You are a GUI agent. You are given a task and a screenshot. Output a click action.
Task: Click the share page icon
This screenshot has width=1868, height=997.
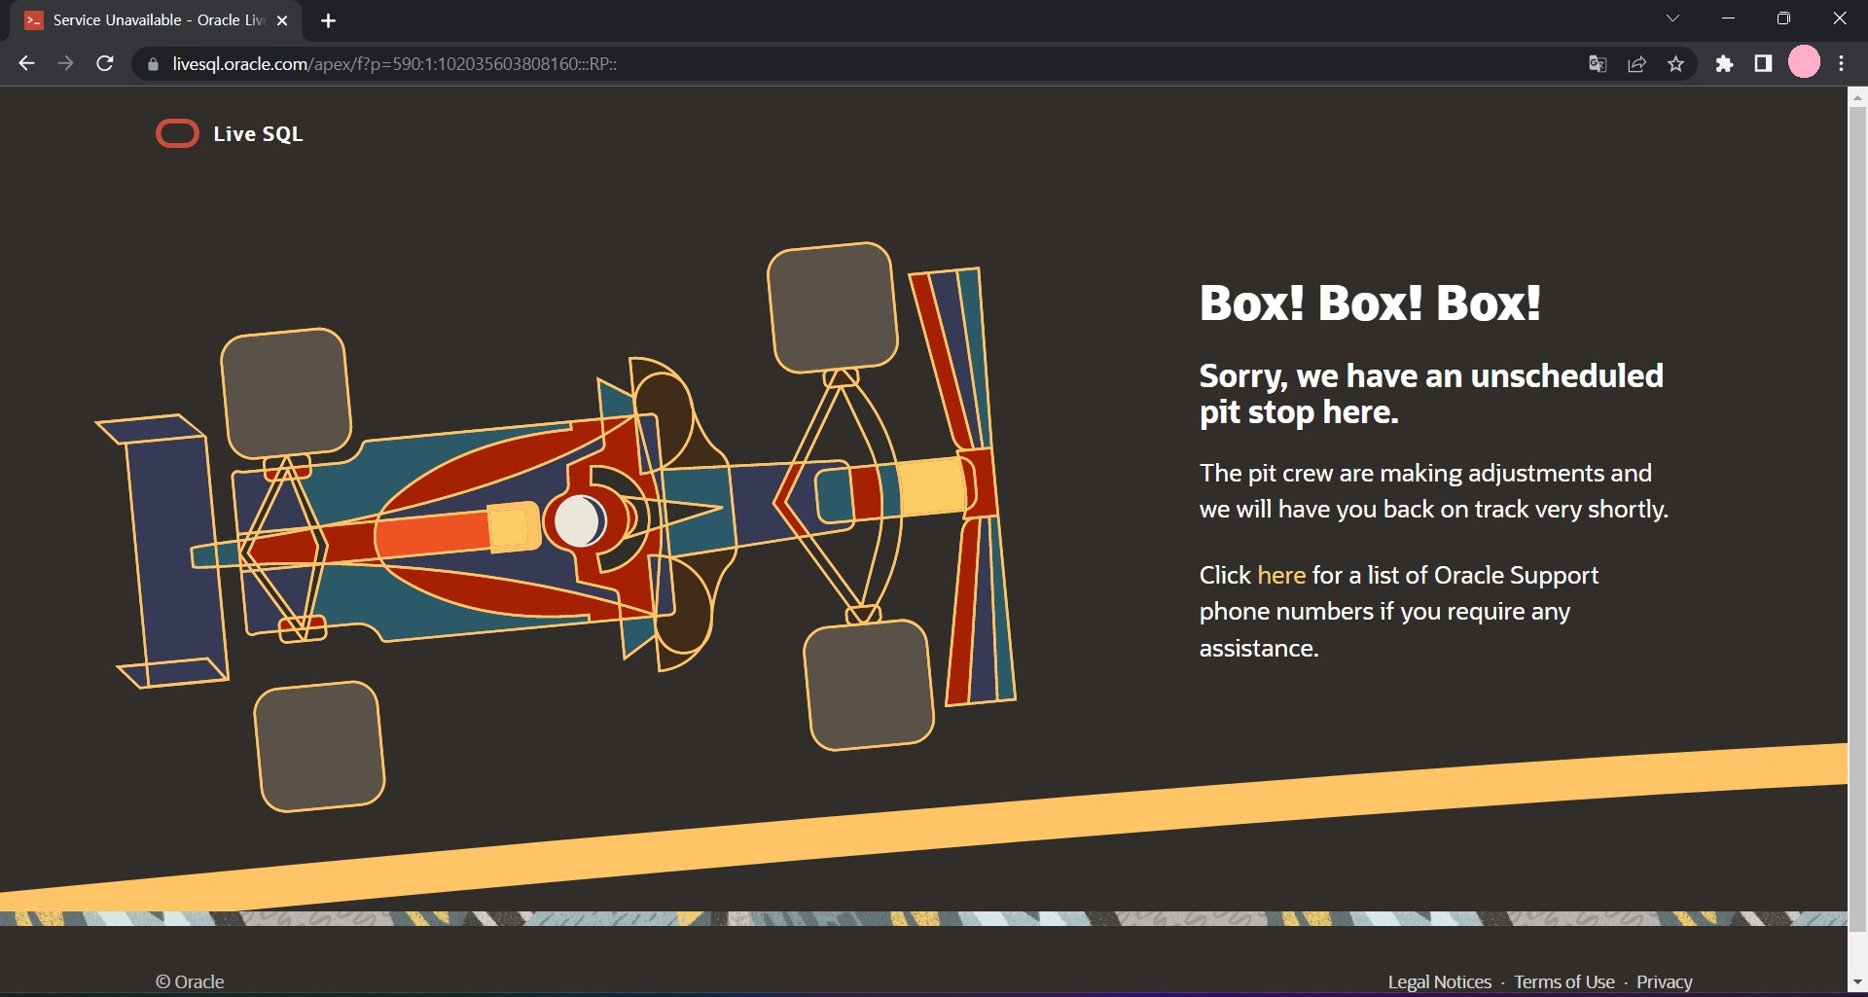(x=1636, y=64)
